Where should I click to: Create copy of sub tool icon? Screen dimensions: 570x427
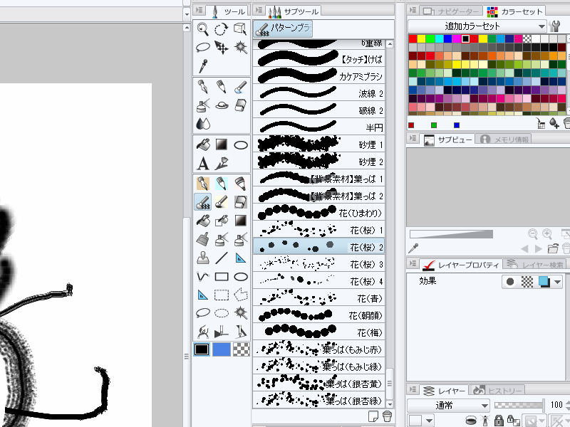373,416
